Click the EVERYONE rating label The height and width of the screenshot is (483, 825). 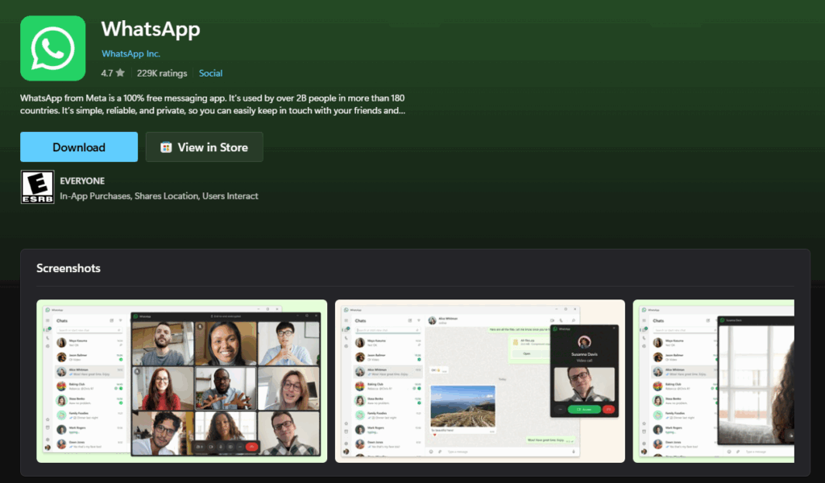tap(82, 181)
